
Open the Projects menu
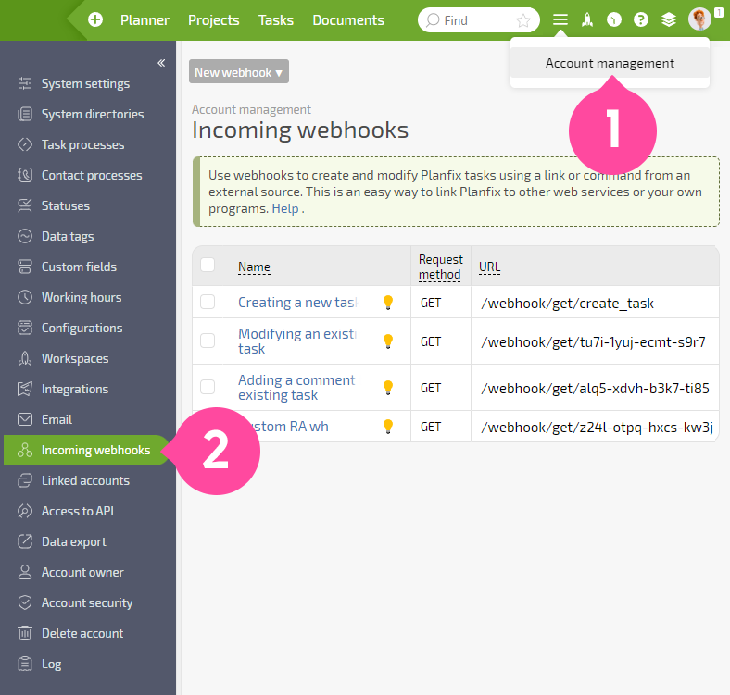(214, 20)
